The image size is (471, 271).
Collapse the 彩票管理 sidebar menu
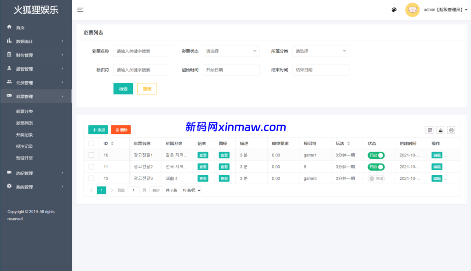tap(36, 97)
